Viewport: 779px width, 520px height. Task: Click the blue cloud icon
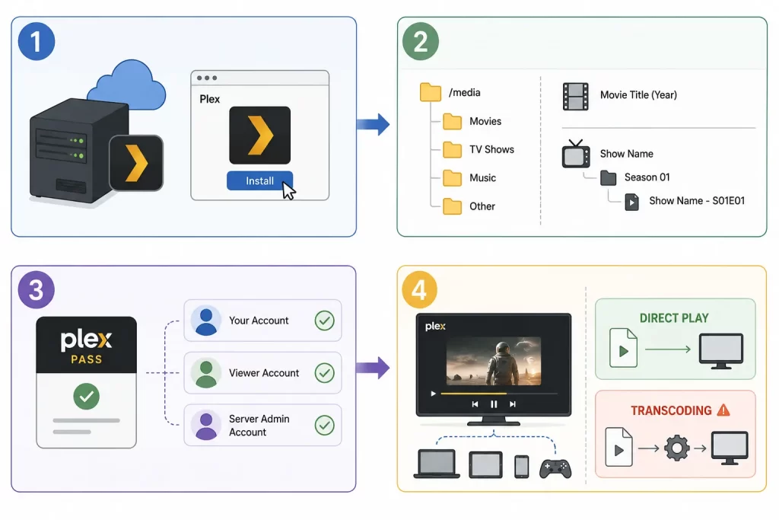click(x=127, y=85)
